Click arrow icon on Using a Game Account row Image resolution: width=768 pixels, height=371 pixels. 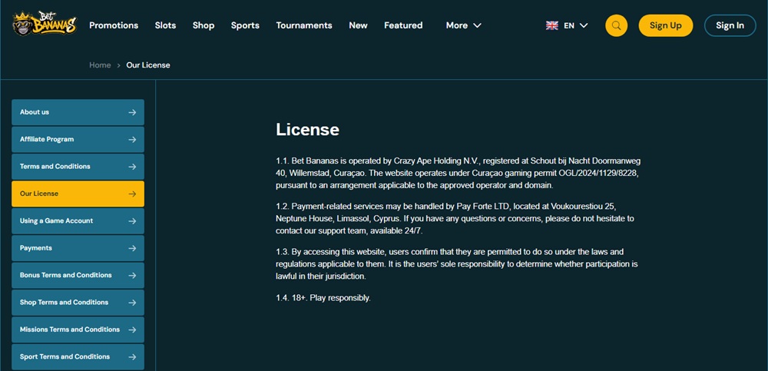[132, 221]
